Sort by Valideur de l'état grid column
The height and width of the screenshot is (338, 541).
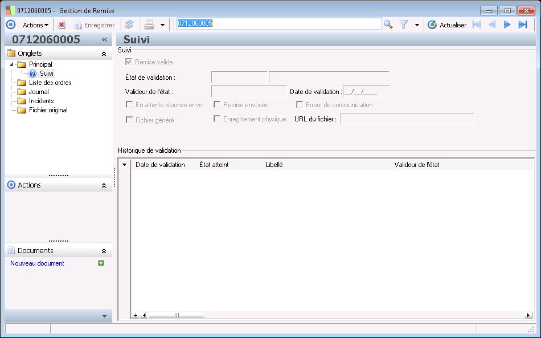(x=417, y=165)
